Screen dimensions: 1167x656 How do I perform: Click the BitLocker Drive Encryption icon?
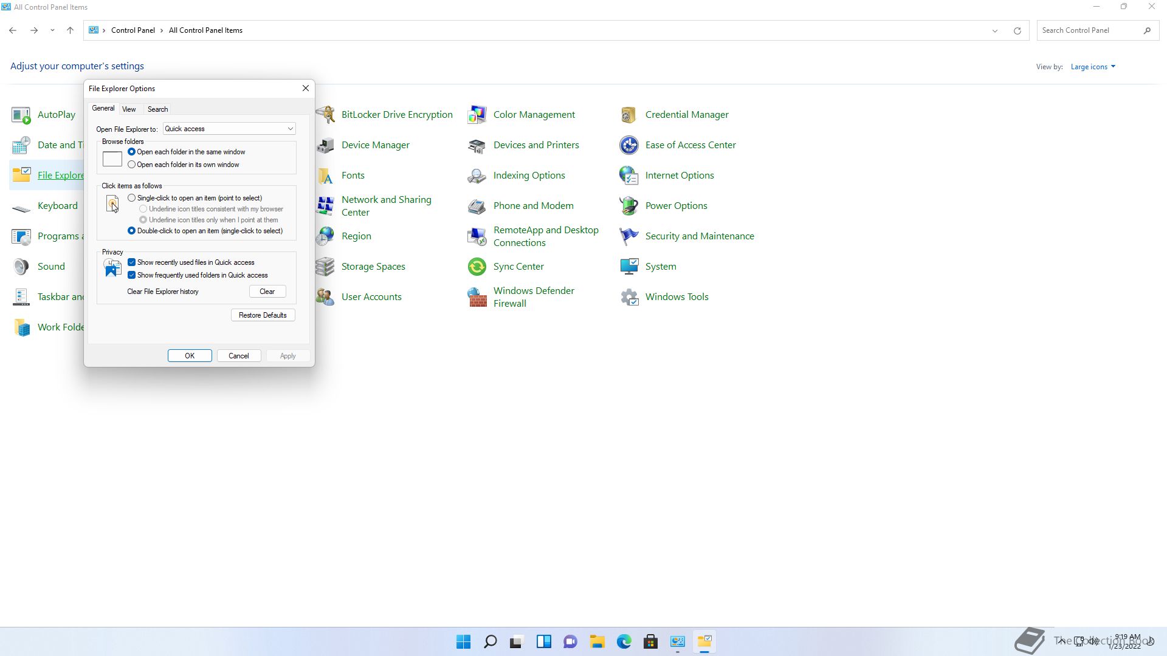(325, 115)
